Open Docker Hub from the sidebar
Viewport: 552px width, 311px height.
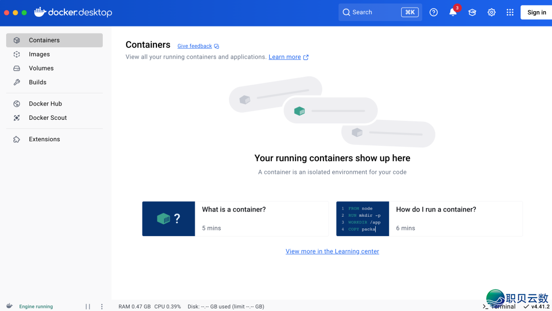45,103
